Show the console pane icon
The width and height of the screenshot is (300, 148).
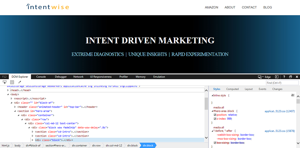(x=277, y=77)
